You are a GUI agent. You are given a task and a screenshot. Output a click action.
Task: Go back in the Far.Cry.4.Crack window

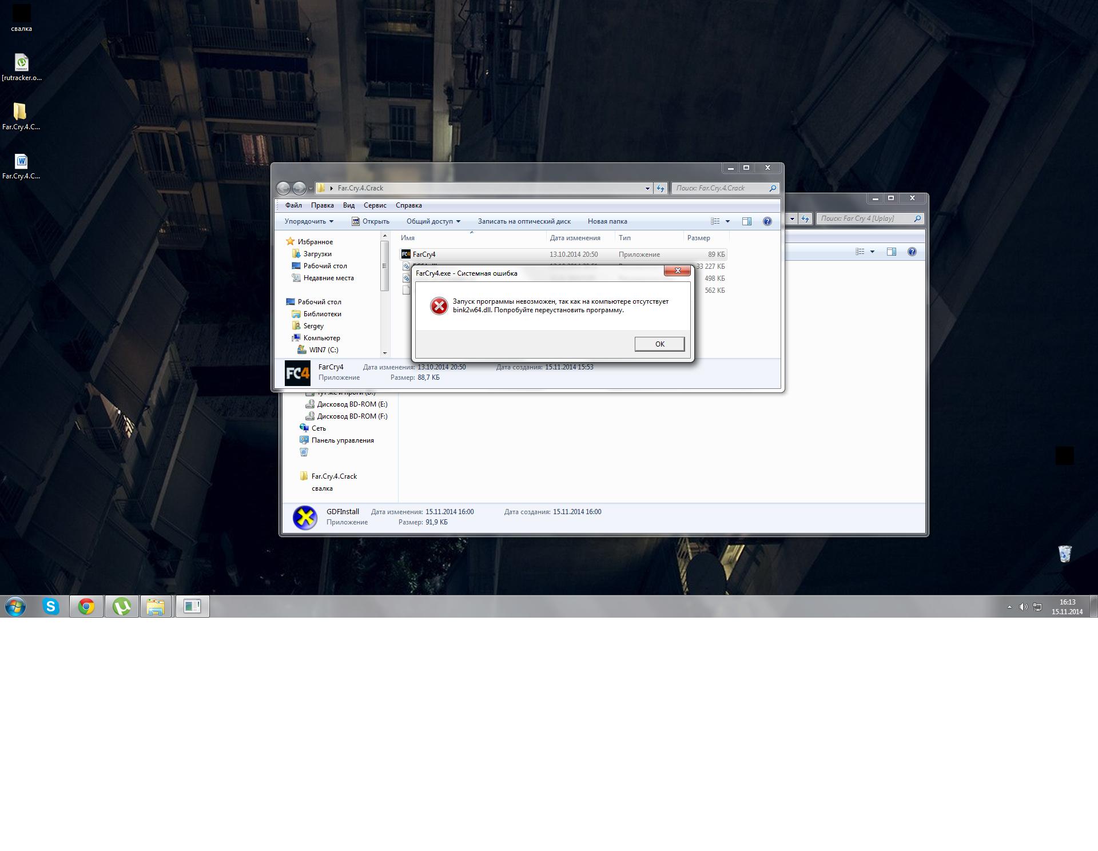coord(283,188)
